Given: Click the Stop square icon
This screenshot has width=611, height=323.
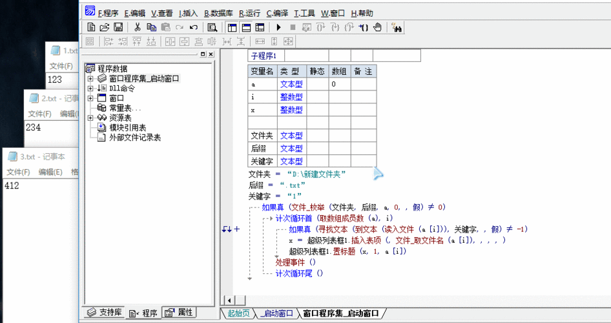Looking at the screenshot, I should [293, 27].
